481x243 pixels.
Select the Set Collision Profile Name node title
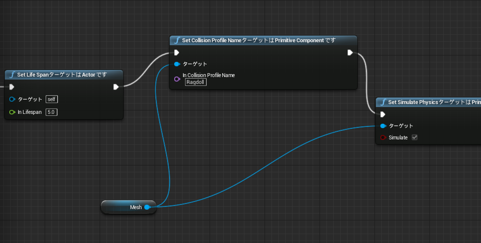point(259,40)
